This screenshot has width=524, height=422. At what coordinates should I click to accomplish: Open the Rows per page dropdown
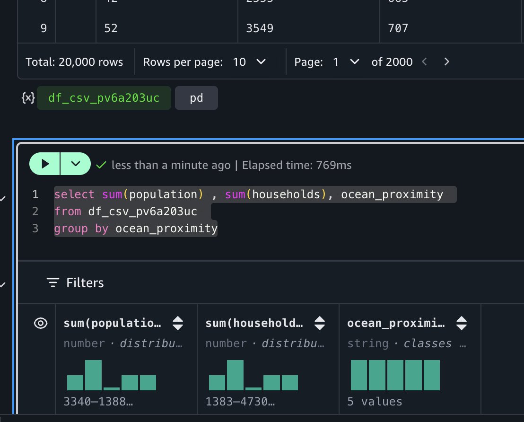pos(250,62)
